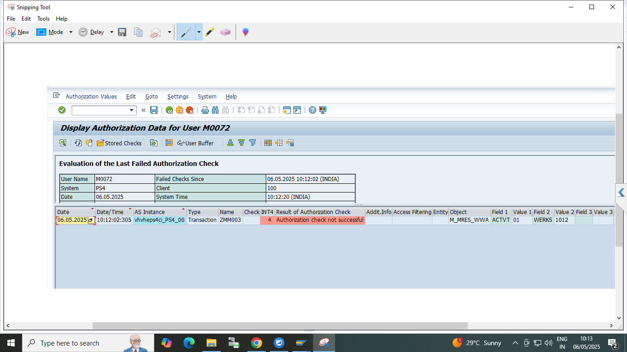The height and width of the screenshot is (352, 627).
Task: Open File Explorer from the taskbar
Action: pyautogui.click(x=211, y=343)
